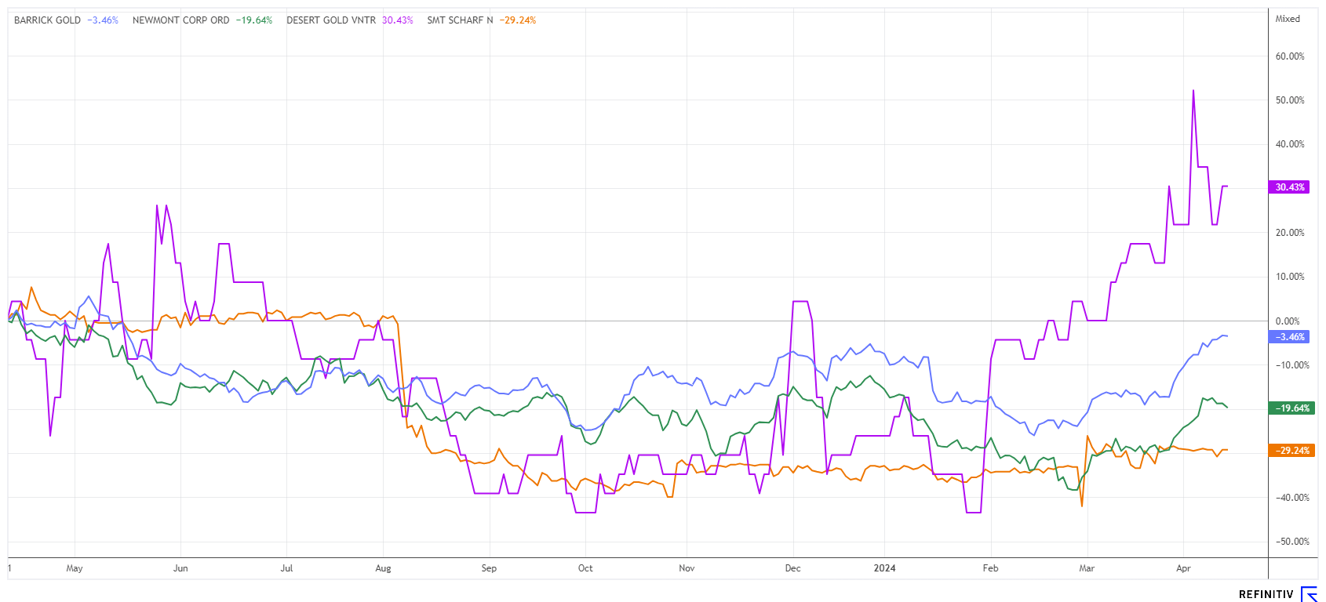Click the REFINITIV brand text
Image resolution: width=1326 pixels, height=602 pixels.
1266,595
